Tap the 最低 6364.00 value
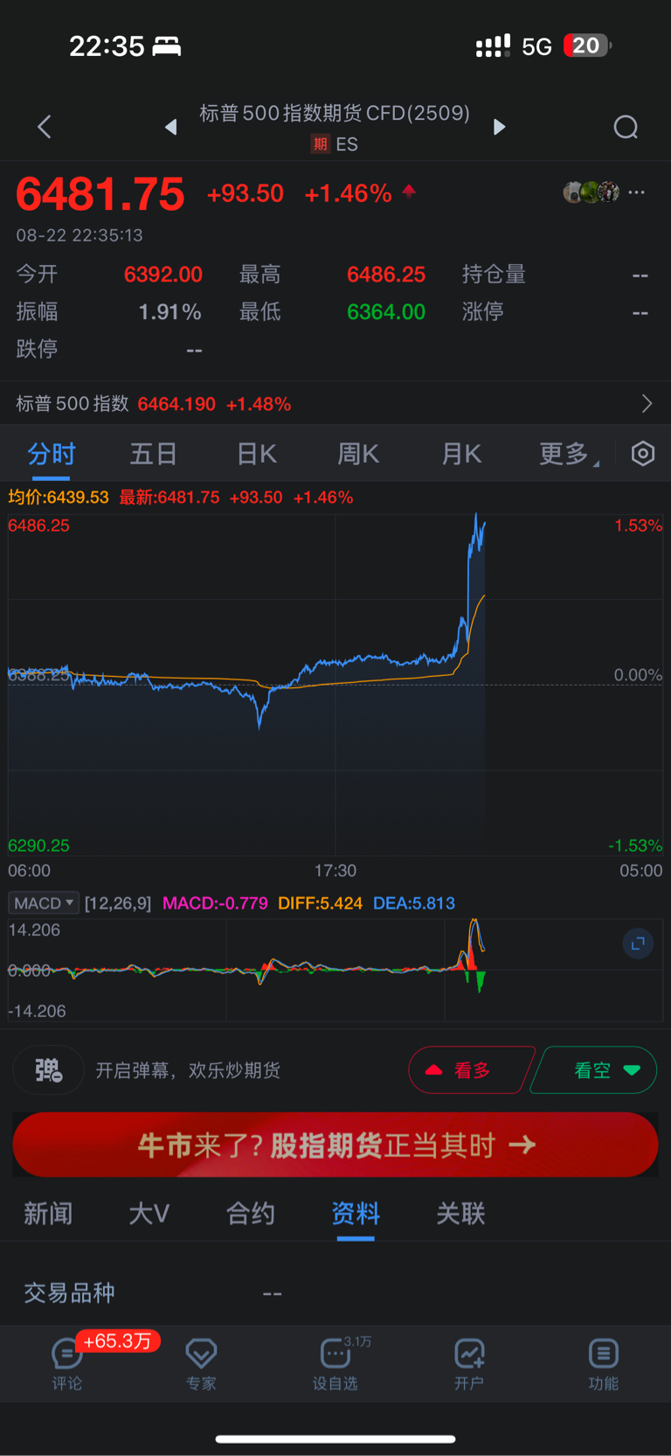Viewport: 671px width, 1456px height. coord(386,312)
